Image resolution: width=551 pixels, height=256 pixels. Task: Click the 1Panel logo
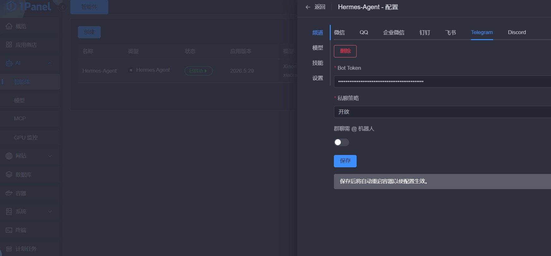click(29, 6)
